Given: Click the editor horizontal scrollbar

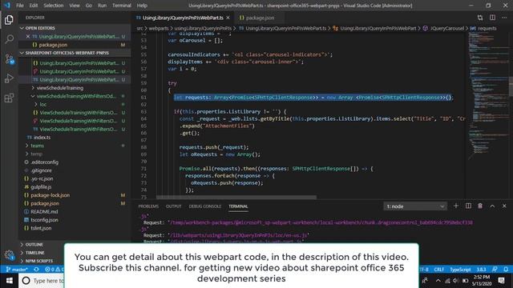Looking at the screenshot, I should point(236,198).
